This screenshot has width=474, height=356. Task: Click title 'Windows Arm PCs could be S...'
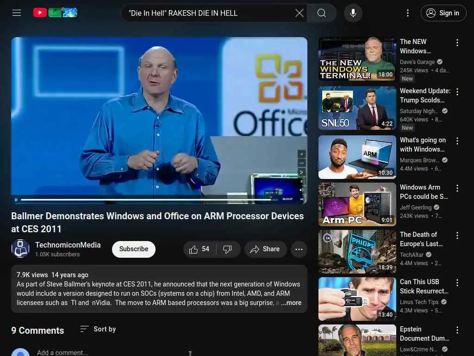coord(424,191)
